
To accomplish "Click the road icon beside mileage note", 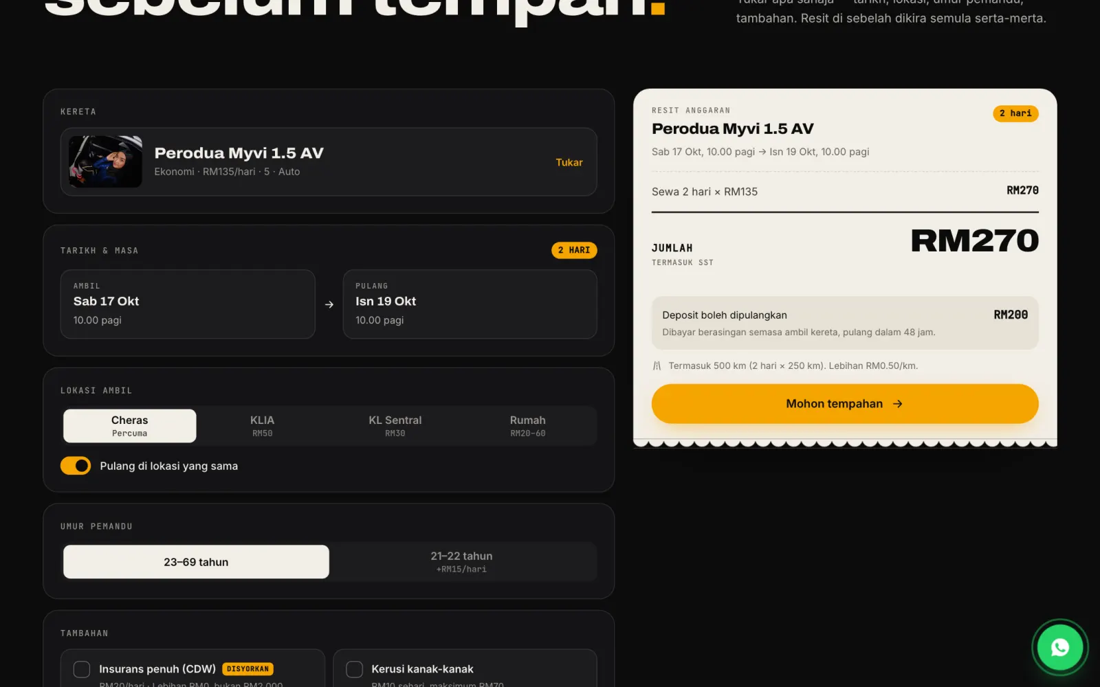I will tap(657, 365).
